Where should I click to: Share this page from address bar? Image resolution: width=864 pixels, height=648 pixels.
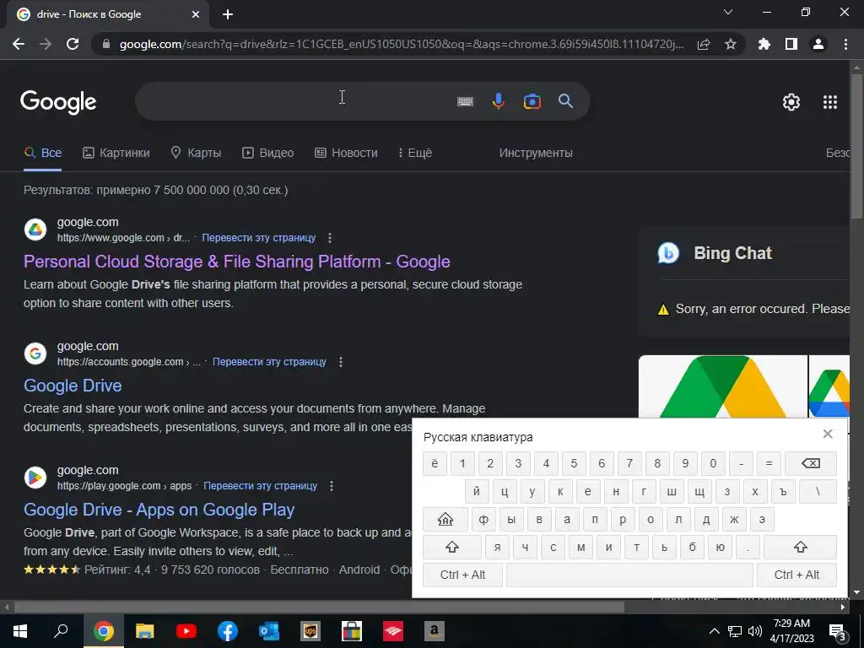703,44
